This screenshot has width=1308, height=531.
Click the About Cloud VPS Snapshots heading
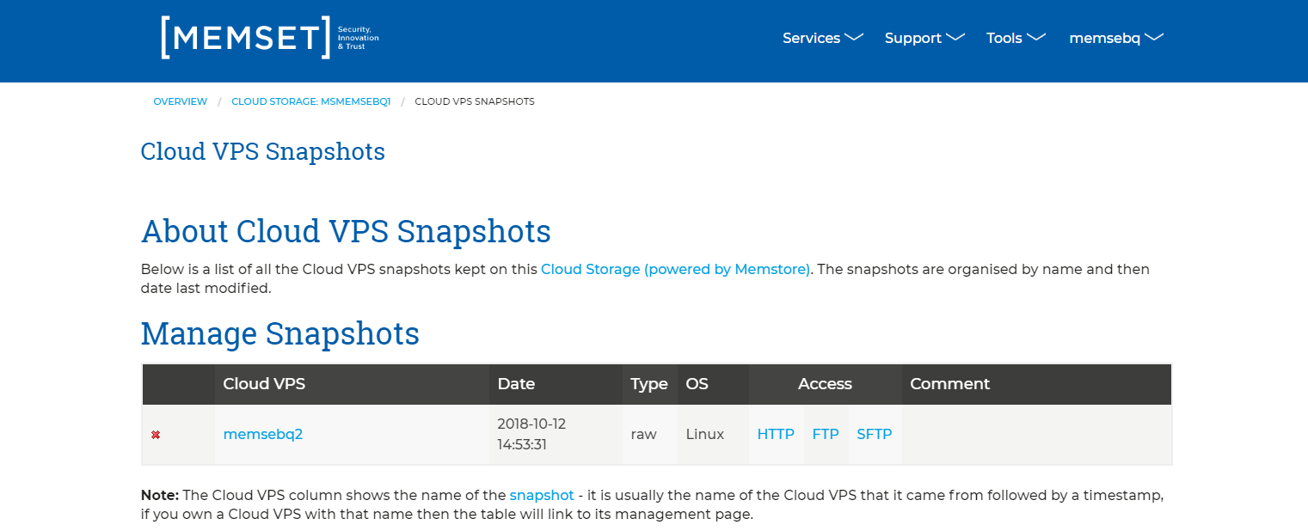tap(346, 231)
